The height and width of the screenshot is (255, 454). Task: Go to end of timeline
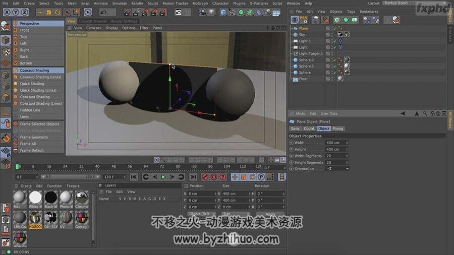tap(193, 177)
